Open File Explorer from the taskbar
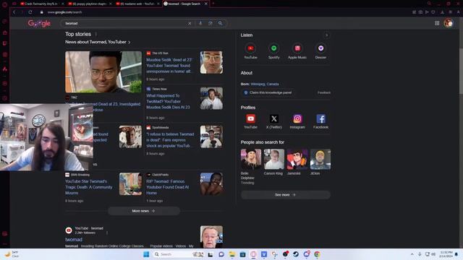The width and height of the screenshot is (463, 260). pyautogui.click(x=231, y=254)
